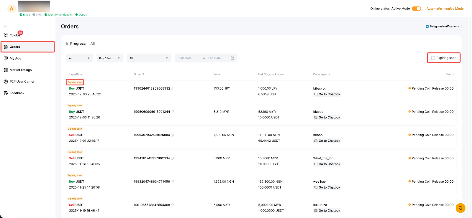Open My Ads in the sidebar
Screen dimensions: 472x218
(x=15, y=58)
